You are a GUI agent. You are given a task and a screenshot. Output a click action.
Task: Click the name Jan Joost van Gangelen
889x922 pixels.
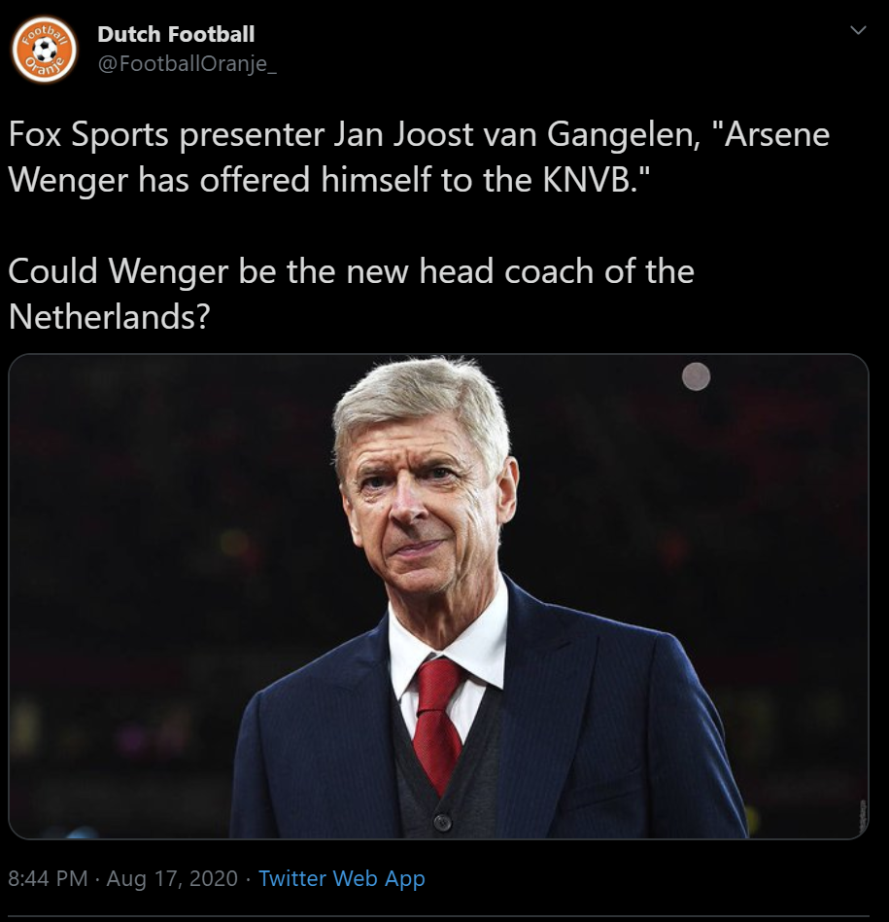(x=517, y=134)
